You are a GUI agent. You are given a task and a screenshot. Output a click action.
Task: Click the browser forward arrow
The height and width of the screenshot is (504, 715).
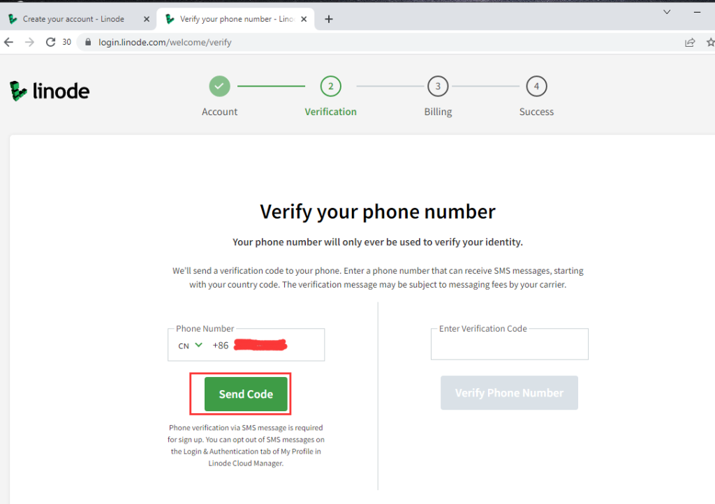pyautogui.click(x=29, y=43)
